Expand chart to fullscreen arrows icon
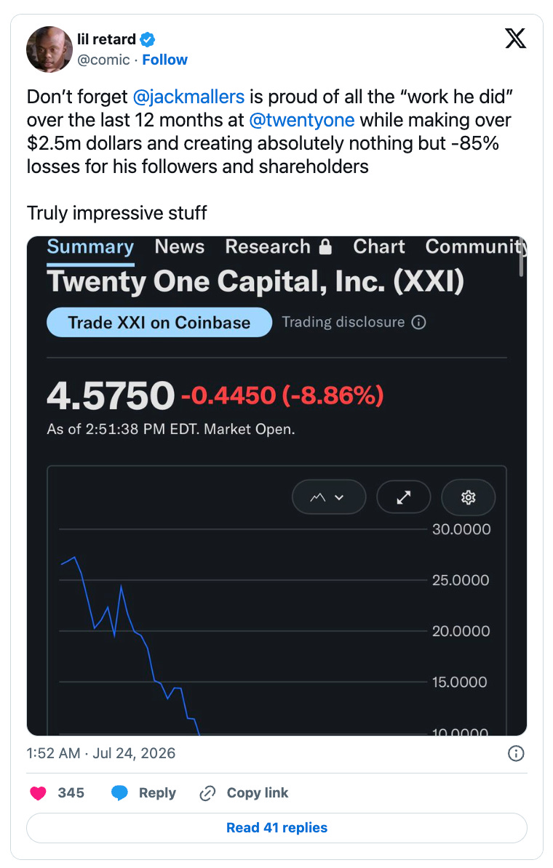The height and width of the screenshot is (868, 553). [403, 497]
